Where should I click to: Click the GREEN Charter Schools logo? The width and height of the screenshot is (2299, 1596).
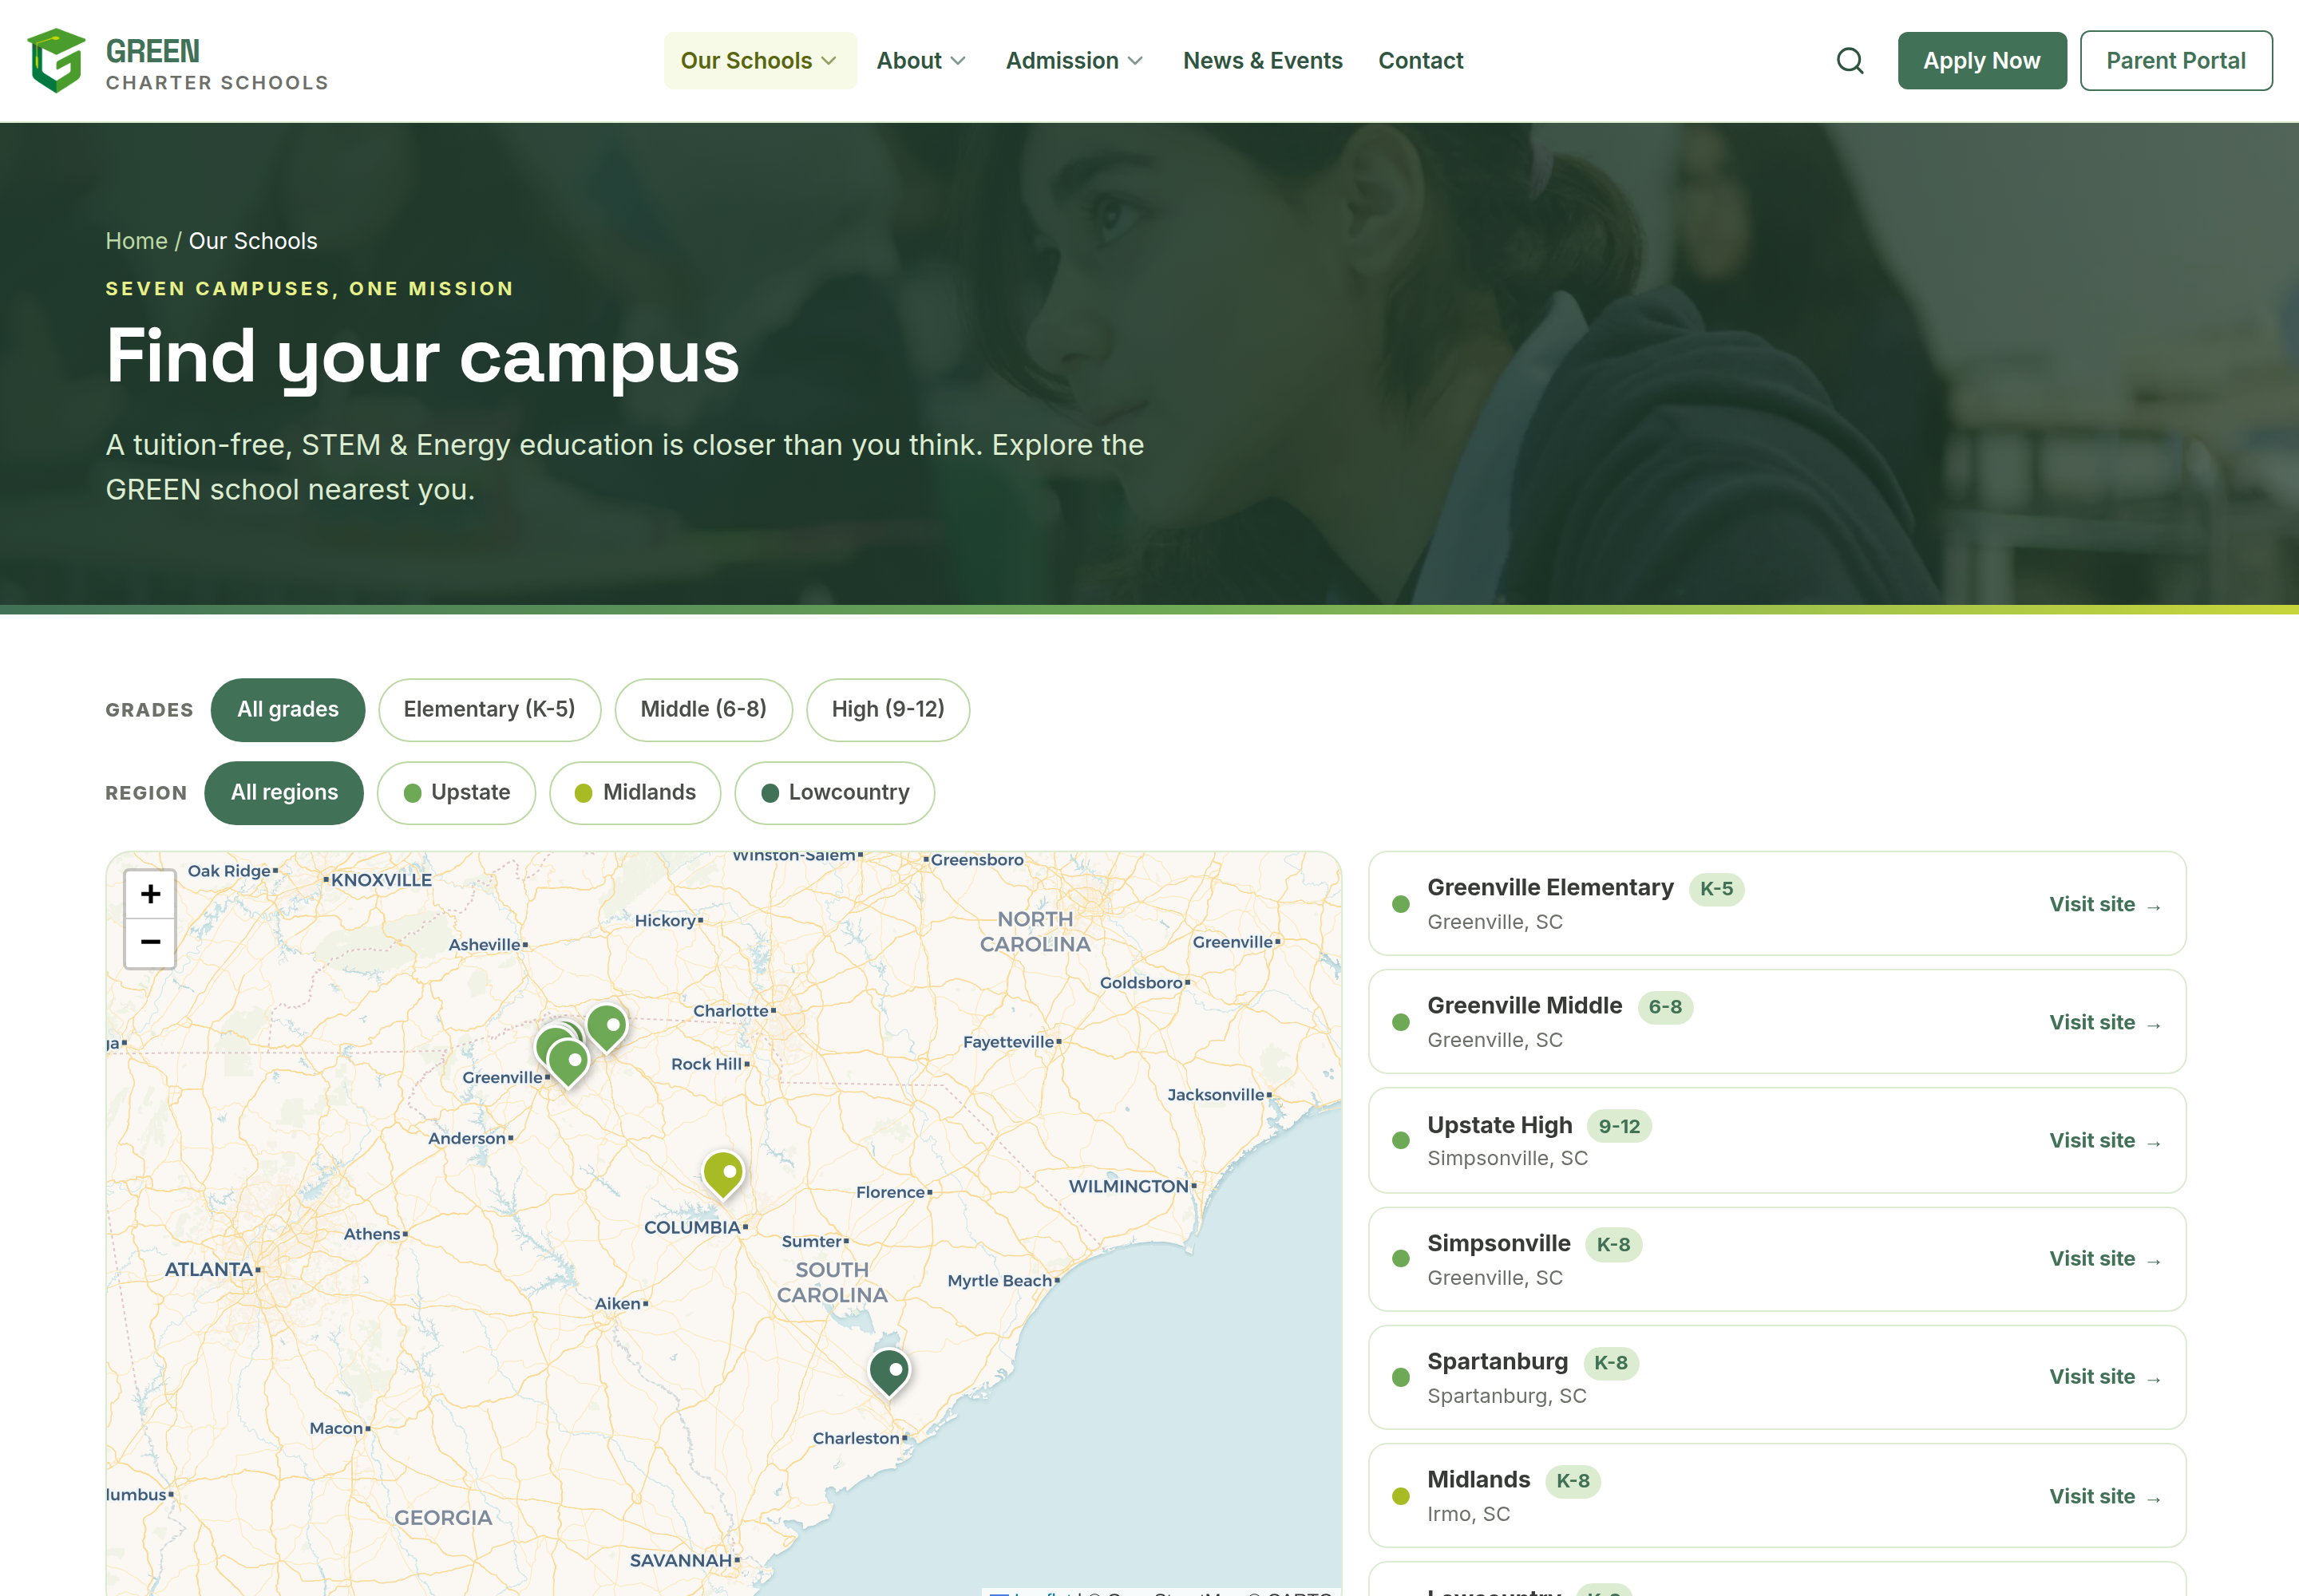point(177,61)
